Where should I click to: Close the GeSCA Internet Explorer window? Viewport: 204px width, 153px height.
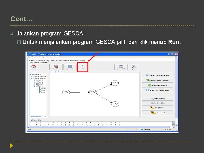pyautogui.click(x=176, y=54)
